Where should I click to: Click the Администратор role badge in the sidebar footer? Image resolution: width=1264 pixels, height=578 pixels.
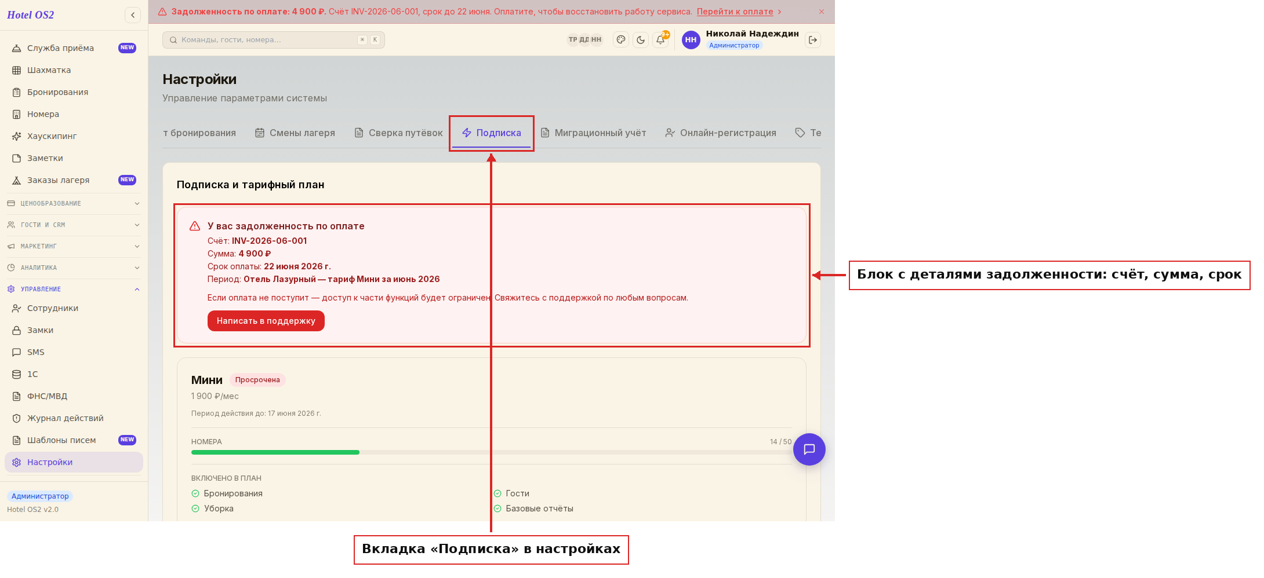coord(40,496)
